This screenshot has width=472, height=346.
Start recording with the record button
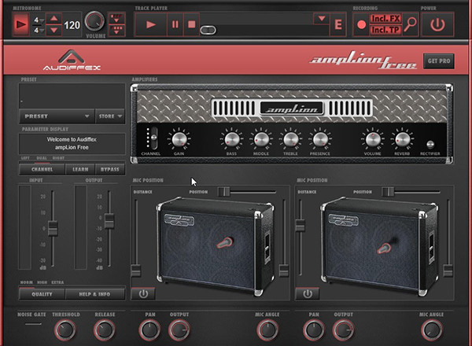pos(361,24)
